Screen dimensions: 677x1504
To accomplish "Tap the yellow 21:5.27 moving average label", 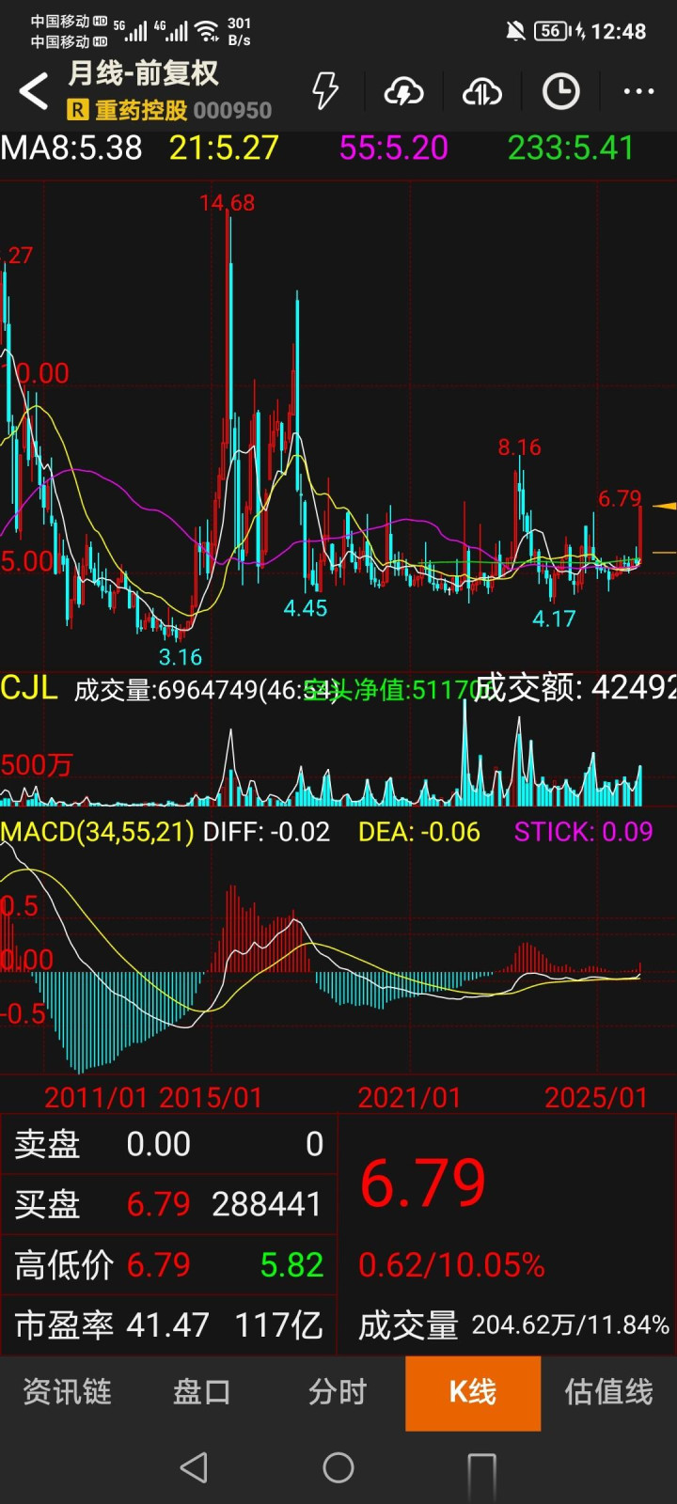I will 224,148.
